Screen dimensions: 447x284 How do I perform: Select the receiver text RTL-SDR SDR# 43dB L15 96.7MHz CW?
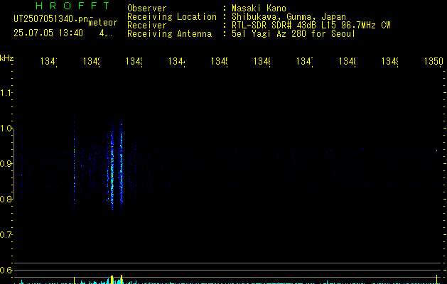[311, 26]
